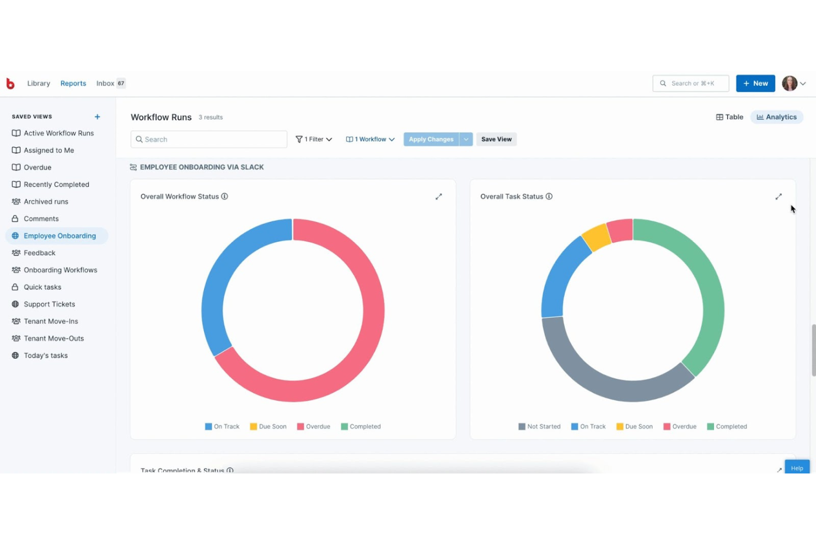Switch to Analytics view
This screenshot has height=544, width=816.
(x=777, y=117)
